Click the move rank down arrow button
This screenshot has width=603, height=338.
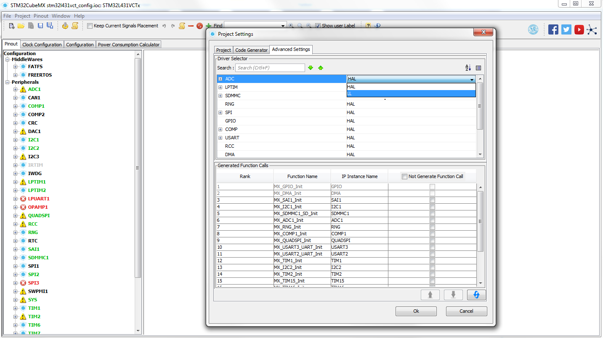[453, 295]
